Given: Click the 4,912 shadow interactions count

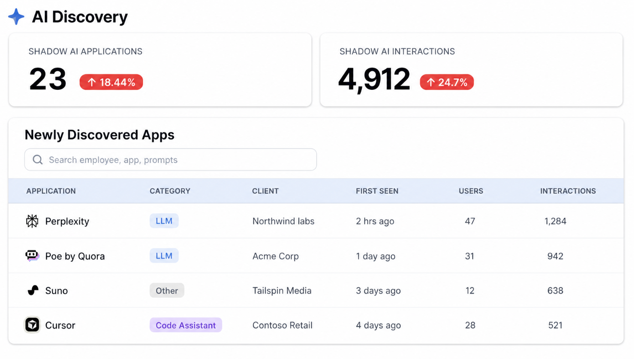Looking at the screenshot, I should [374, 79].
